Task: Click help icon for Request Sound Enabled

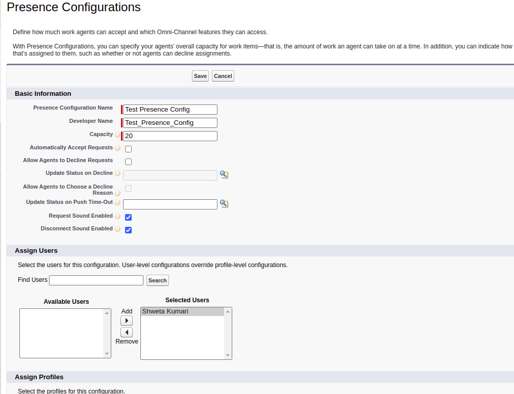Action: click(x=117, y=216)
